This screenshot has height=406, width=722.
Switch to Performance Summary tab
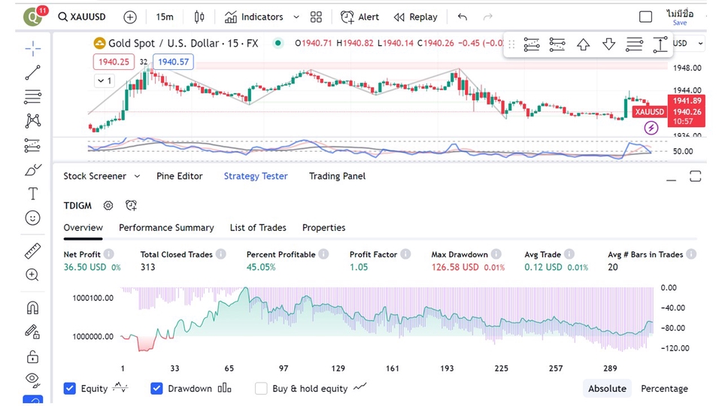click(166, 228)
